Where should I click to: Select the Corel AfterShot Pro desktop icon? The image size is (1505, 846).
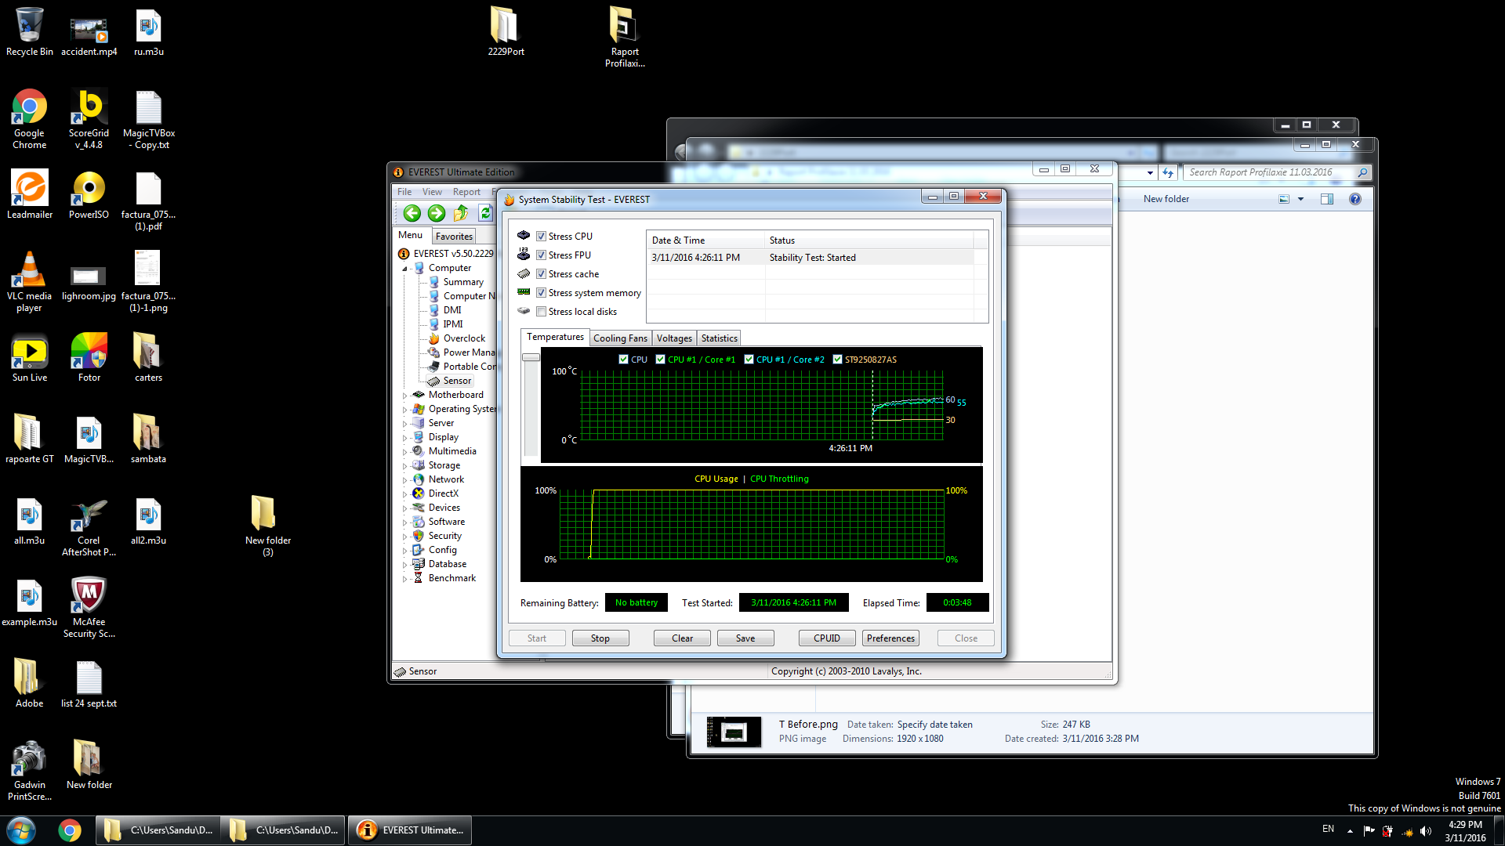(89, 526)
